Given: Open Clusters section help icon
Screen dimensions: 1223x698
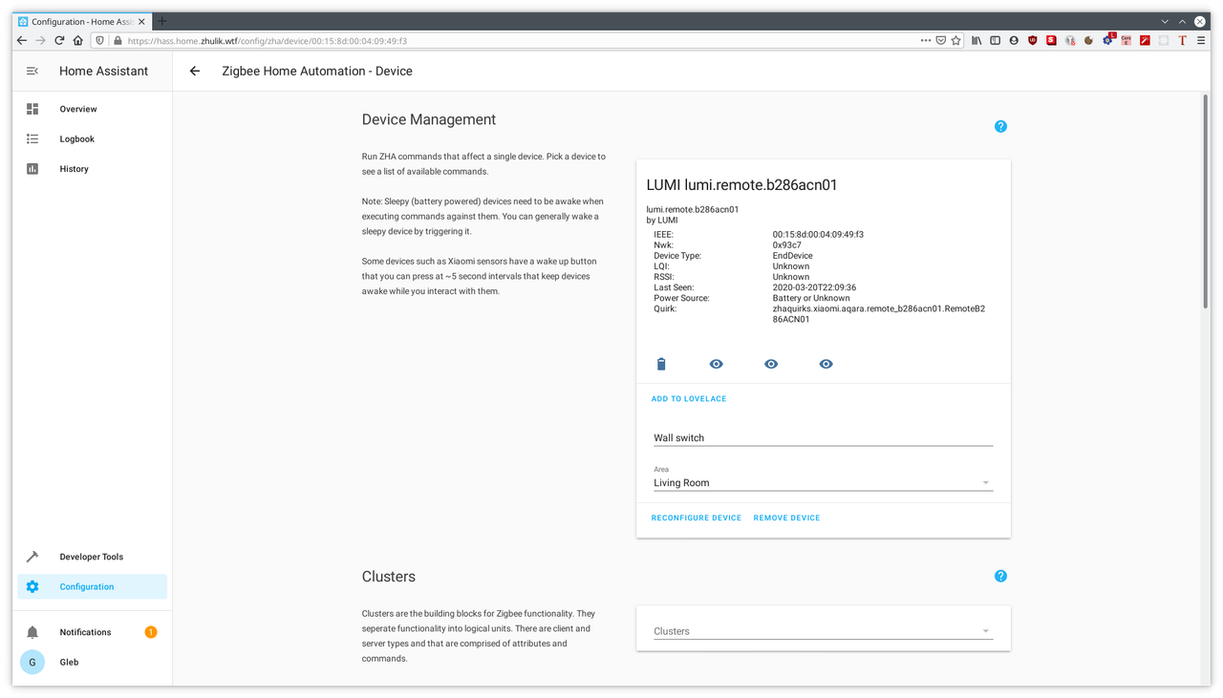Looking at the screenshot, I should click(1000, 576).
